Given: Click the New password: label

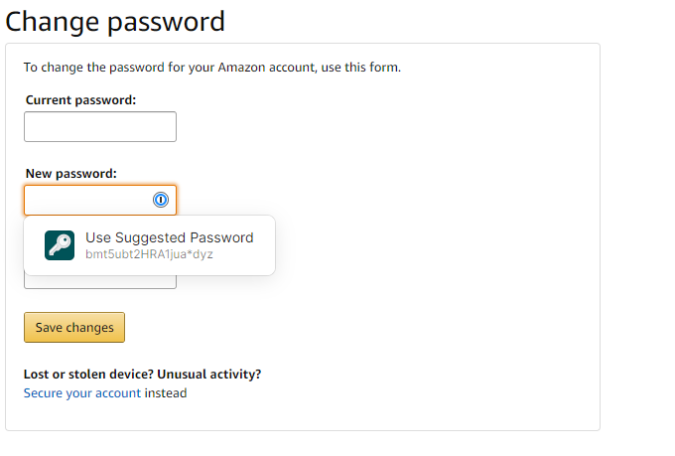Looking at the screenshot, I should coord(71,174).
